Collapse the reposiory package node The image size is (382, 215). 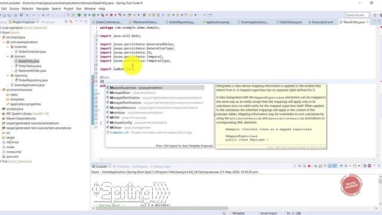(8, 76)
